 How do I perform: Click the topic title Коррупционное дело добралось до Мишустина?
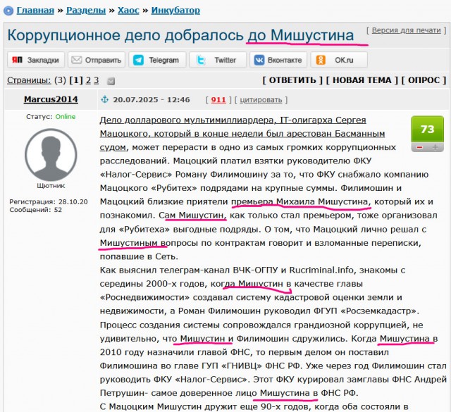(x=180, y=35)
